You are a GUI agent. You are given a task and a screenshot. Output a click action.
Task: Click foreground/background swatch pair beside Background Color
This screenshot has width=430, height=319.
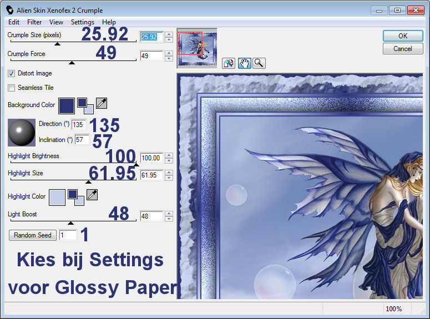85,106
